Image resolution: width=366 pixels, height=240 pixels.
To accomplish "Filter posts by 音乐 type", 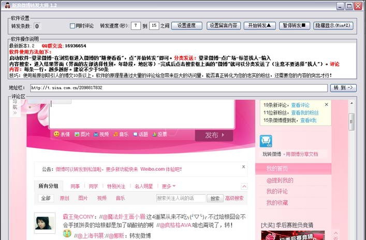I will point(120,198).
